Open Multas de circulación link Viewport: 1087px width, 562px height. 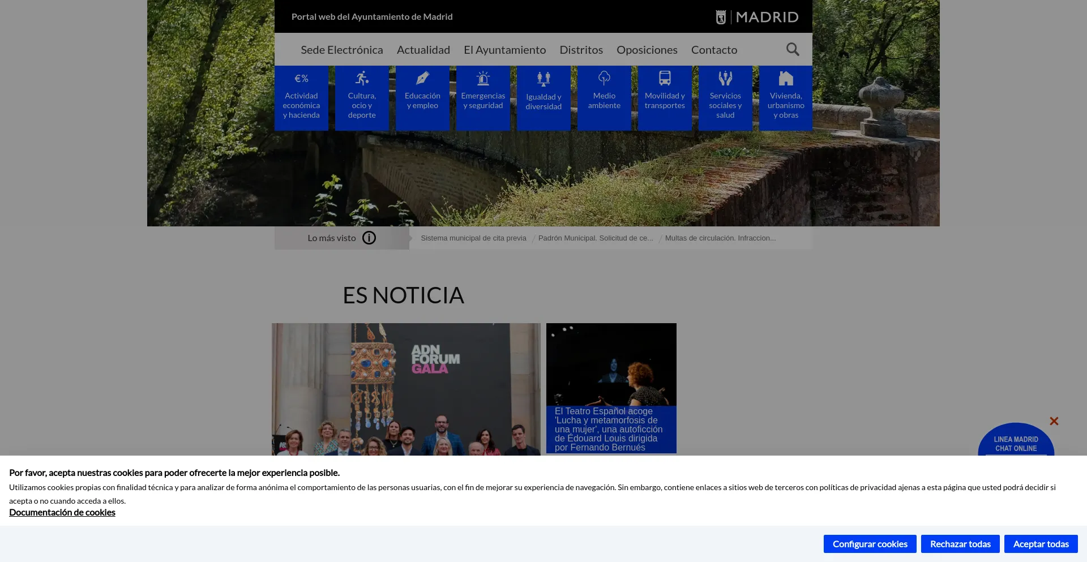(x=721, y=238)
